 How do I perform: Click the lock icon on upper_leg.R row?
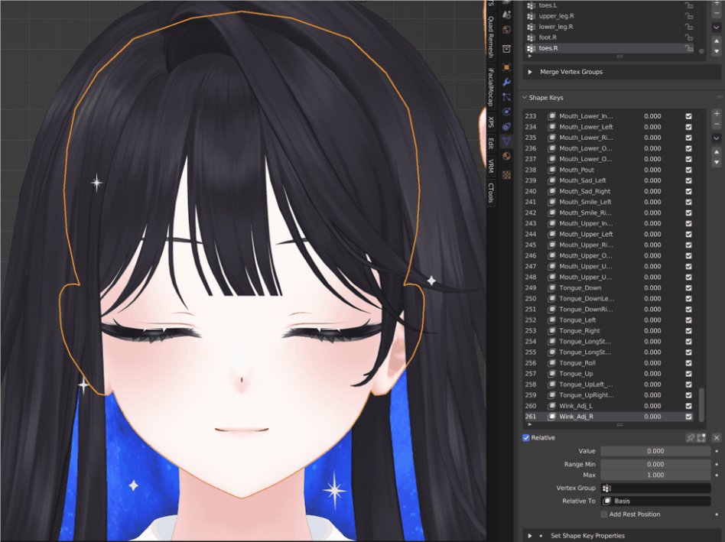[x=689, y=16]
